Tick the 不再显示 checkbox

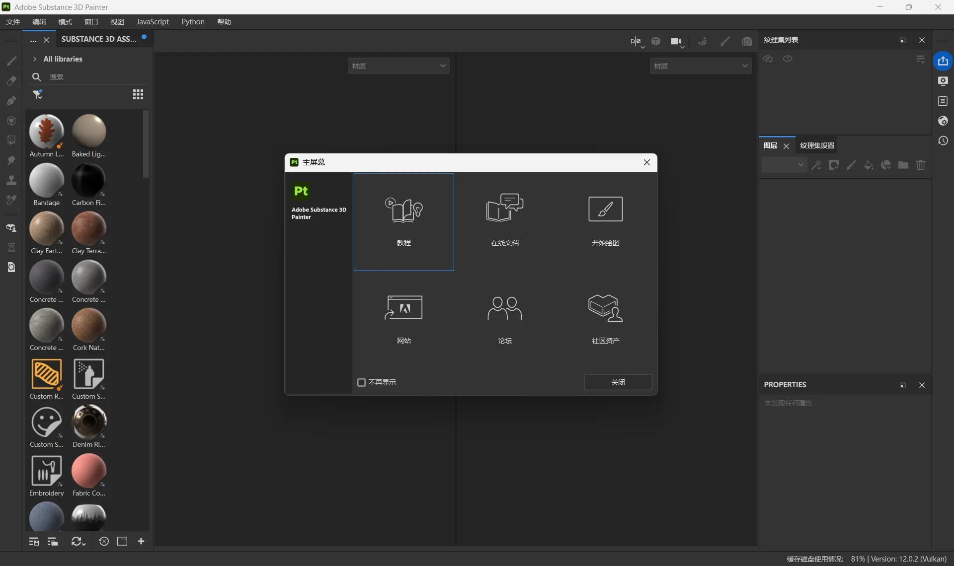coord(362,382)
